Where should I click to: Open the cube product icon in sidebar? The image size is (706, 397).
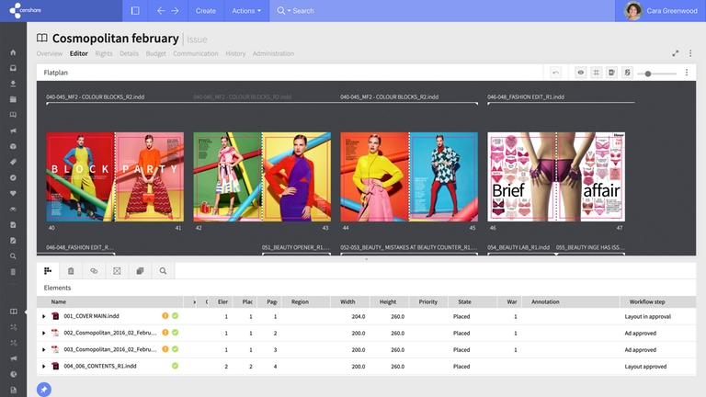(13, 146)
